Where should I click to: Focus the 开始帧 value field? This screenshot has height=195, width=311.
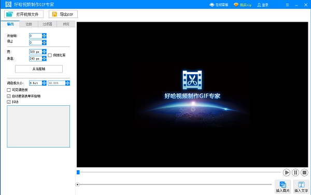35,36
